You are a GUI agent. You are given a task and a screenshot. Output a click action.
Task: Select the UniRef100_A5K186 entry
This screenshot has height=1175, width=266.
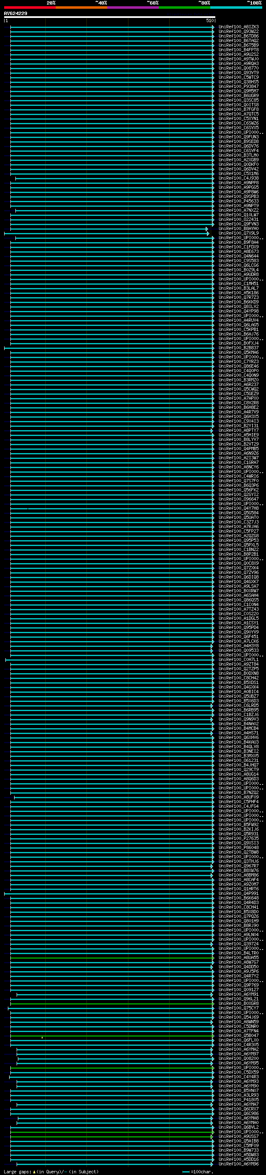[239, 293]
